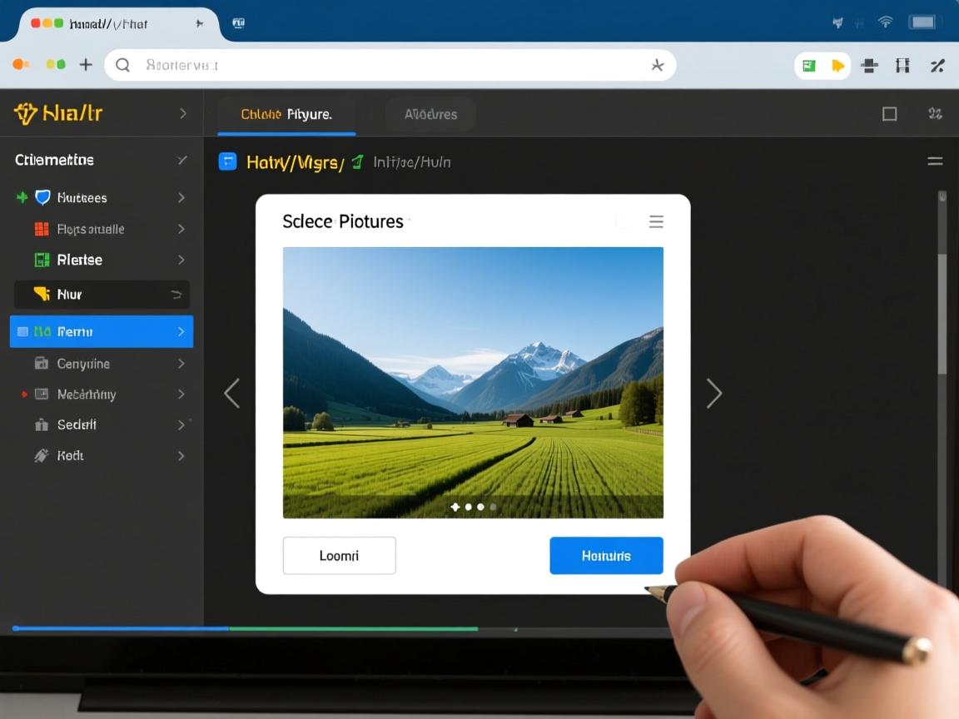Toggle the checkbox on the highlighted blue sidebar row

[x=22, y=331]
